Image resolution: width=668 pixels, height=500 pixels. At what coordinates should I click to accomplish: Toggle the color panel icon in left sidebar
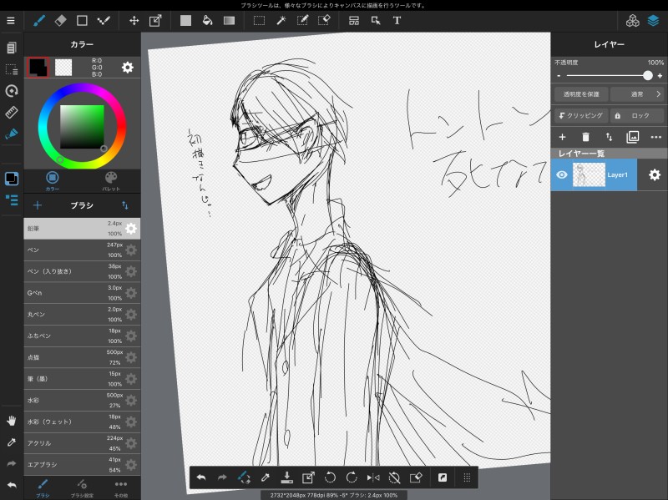tap(12, 179)
